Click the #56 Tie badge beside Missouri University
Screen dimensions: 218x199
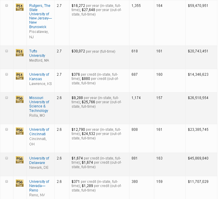coord(19,99)
